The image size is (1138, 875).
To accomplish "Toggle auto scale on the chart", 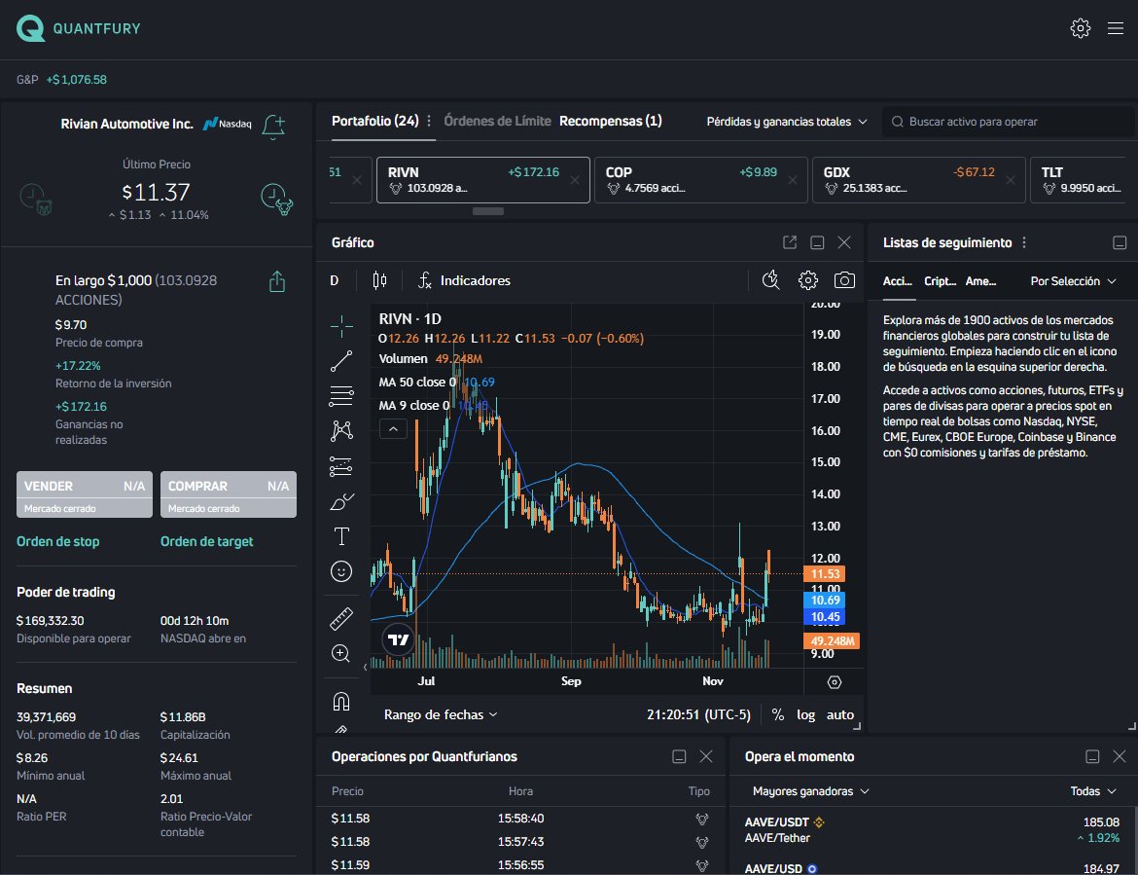I will click(840, 714).
